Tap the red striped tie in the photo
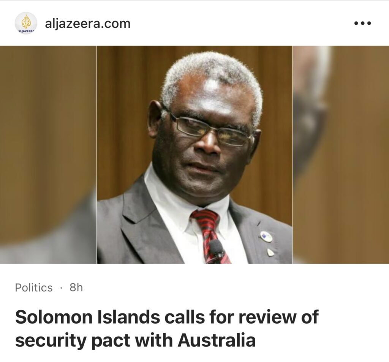The image size is (389, 362). coord(210,236)
